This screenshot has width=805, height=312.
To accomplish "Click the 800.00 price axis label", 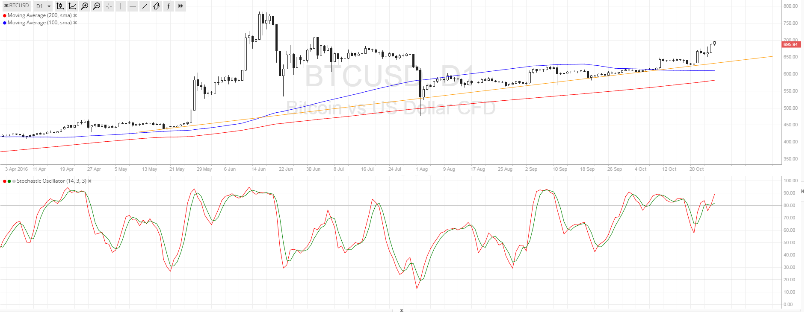I will pos(790,6).
